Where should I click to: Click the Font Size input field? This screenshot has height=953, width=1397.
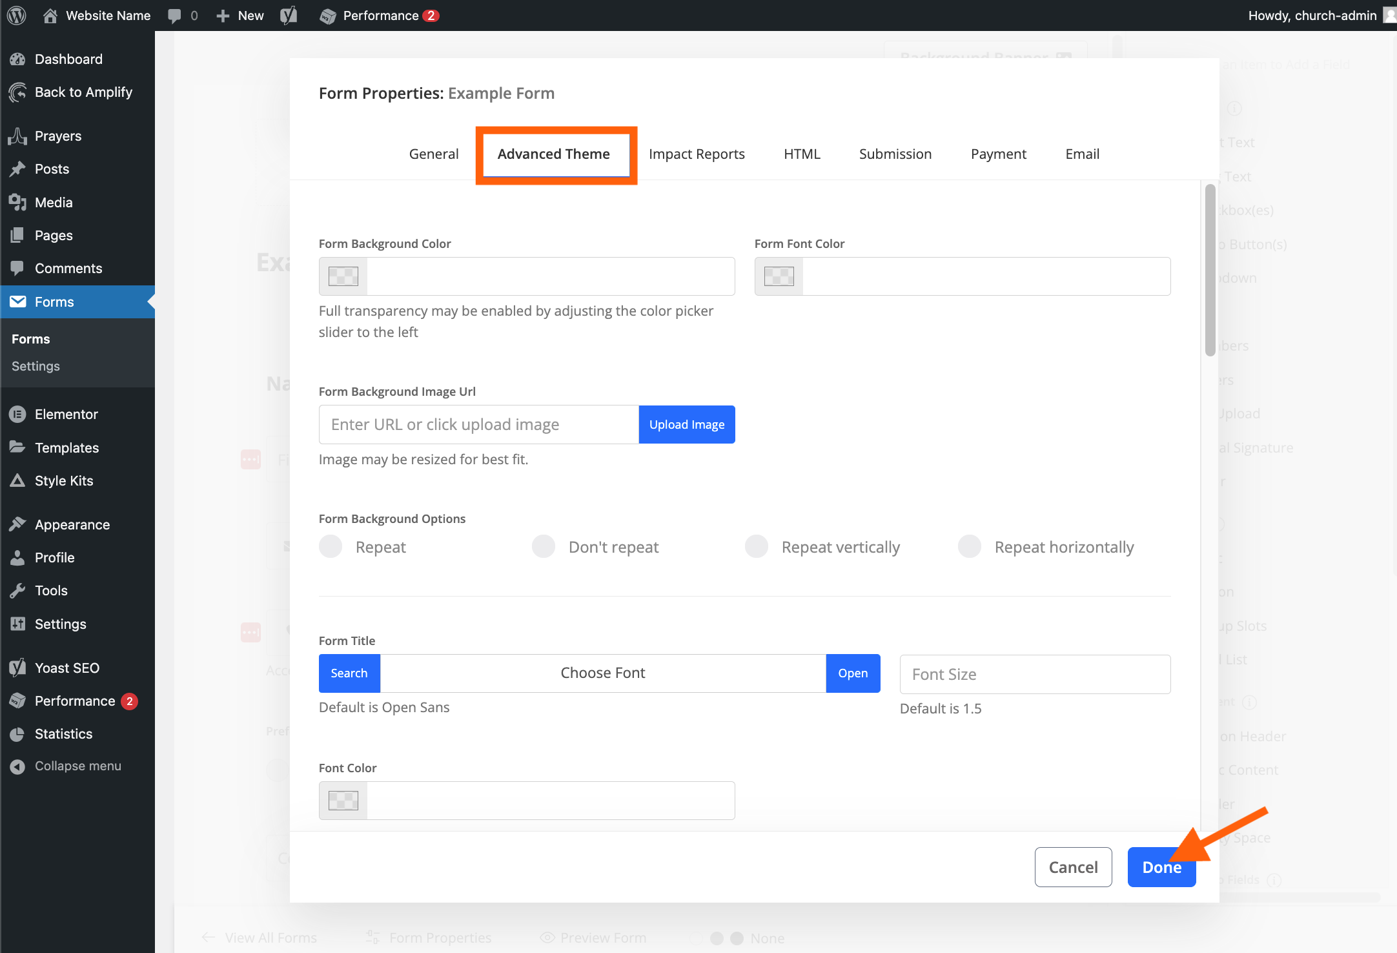1034,673
